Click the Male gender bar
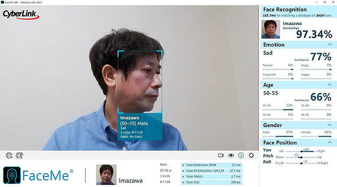Image resolution: width=337 pixels, height=187 pixels. coord(278,136)
